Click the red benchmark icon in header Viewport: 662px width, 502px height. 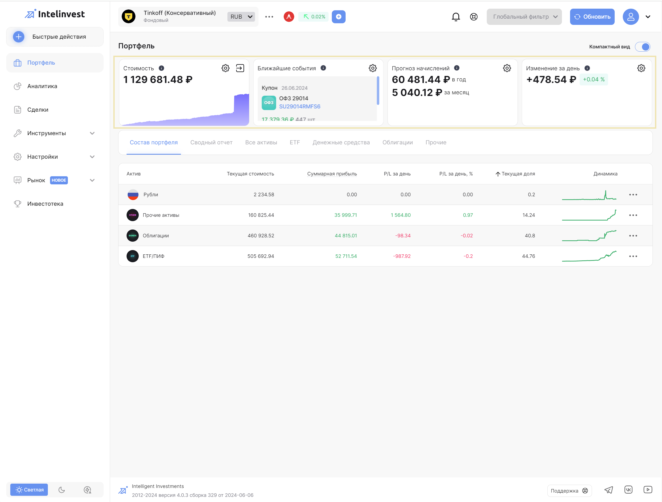[289, 16]
